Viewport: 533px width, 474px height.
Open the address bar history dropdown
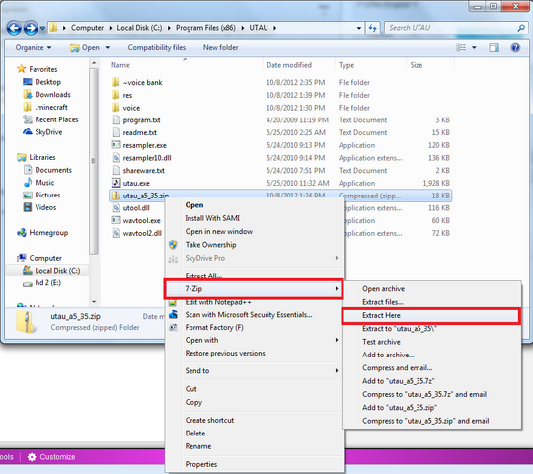(x=359, y=28)
